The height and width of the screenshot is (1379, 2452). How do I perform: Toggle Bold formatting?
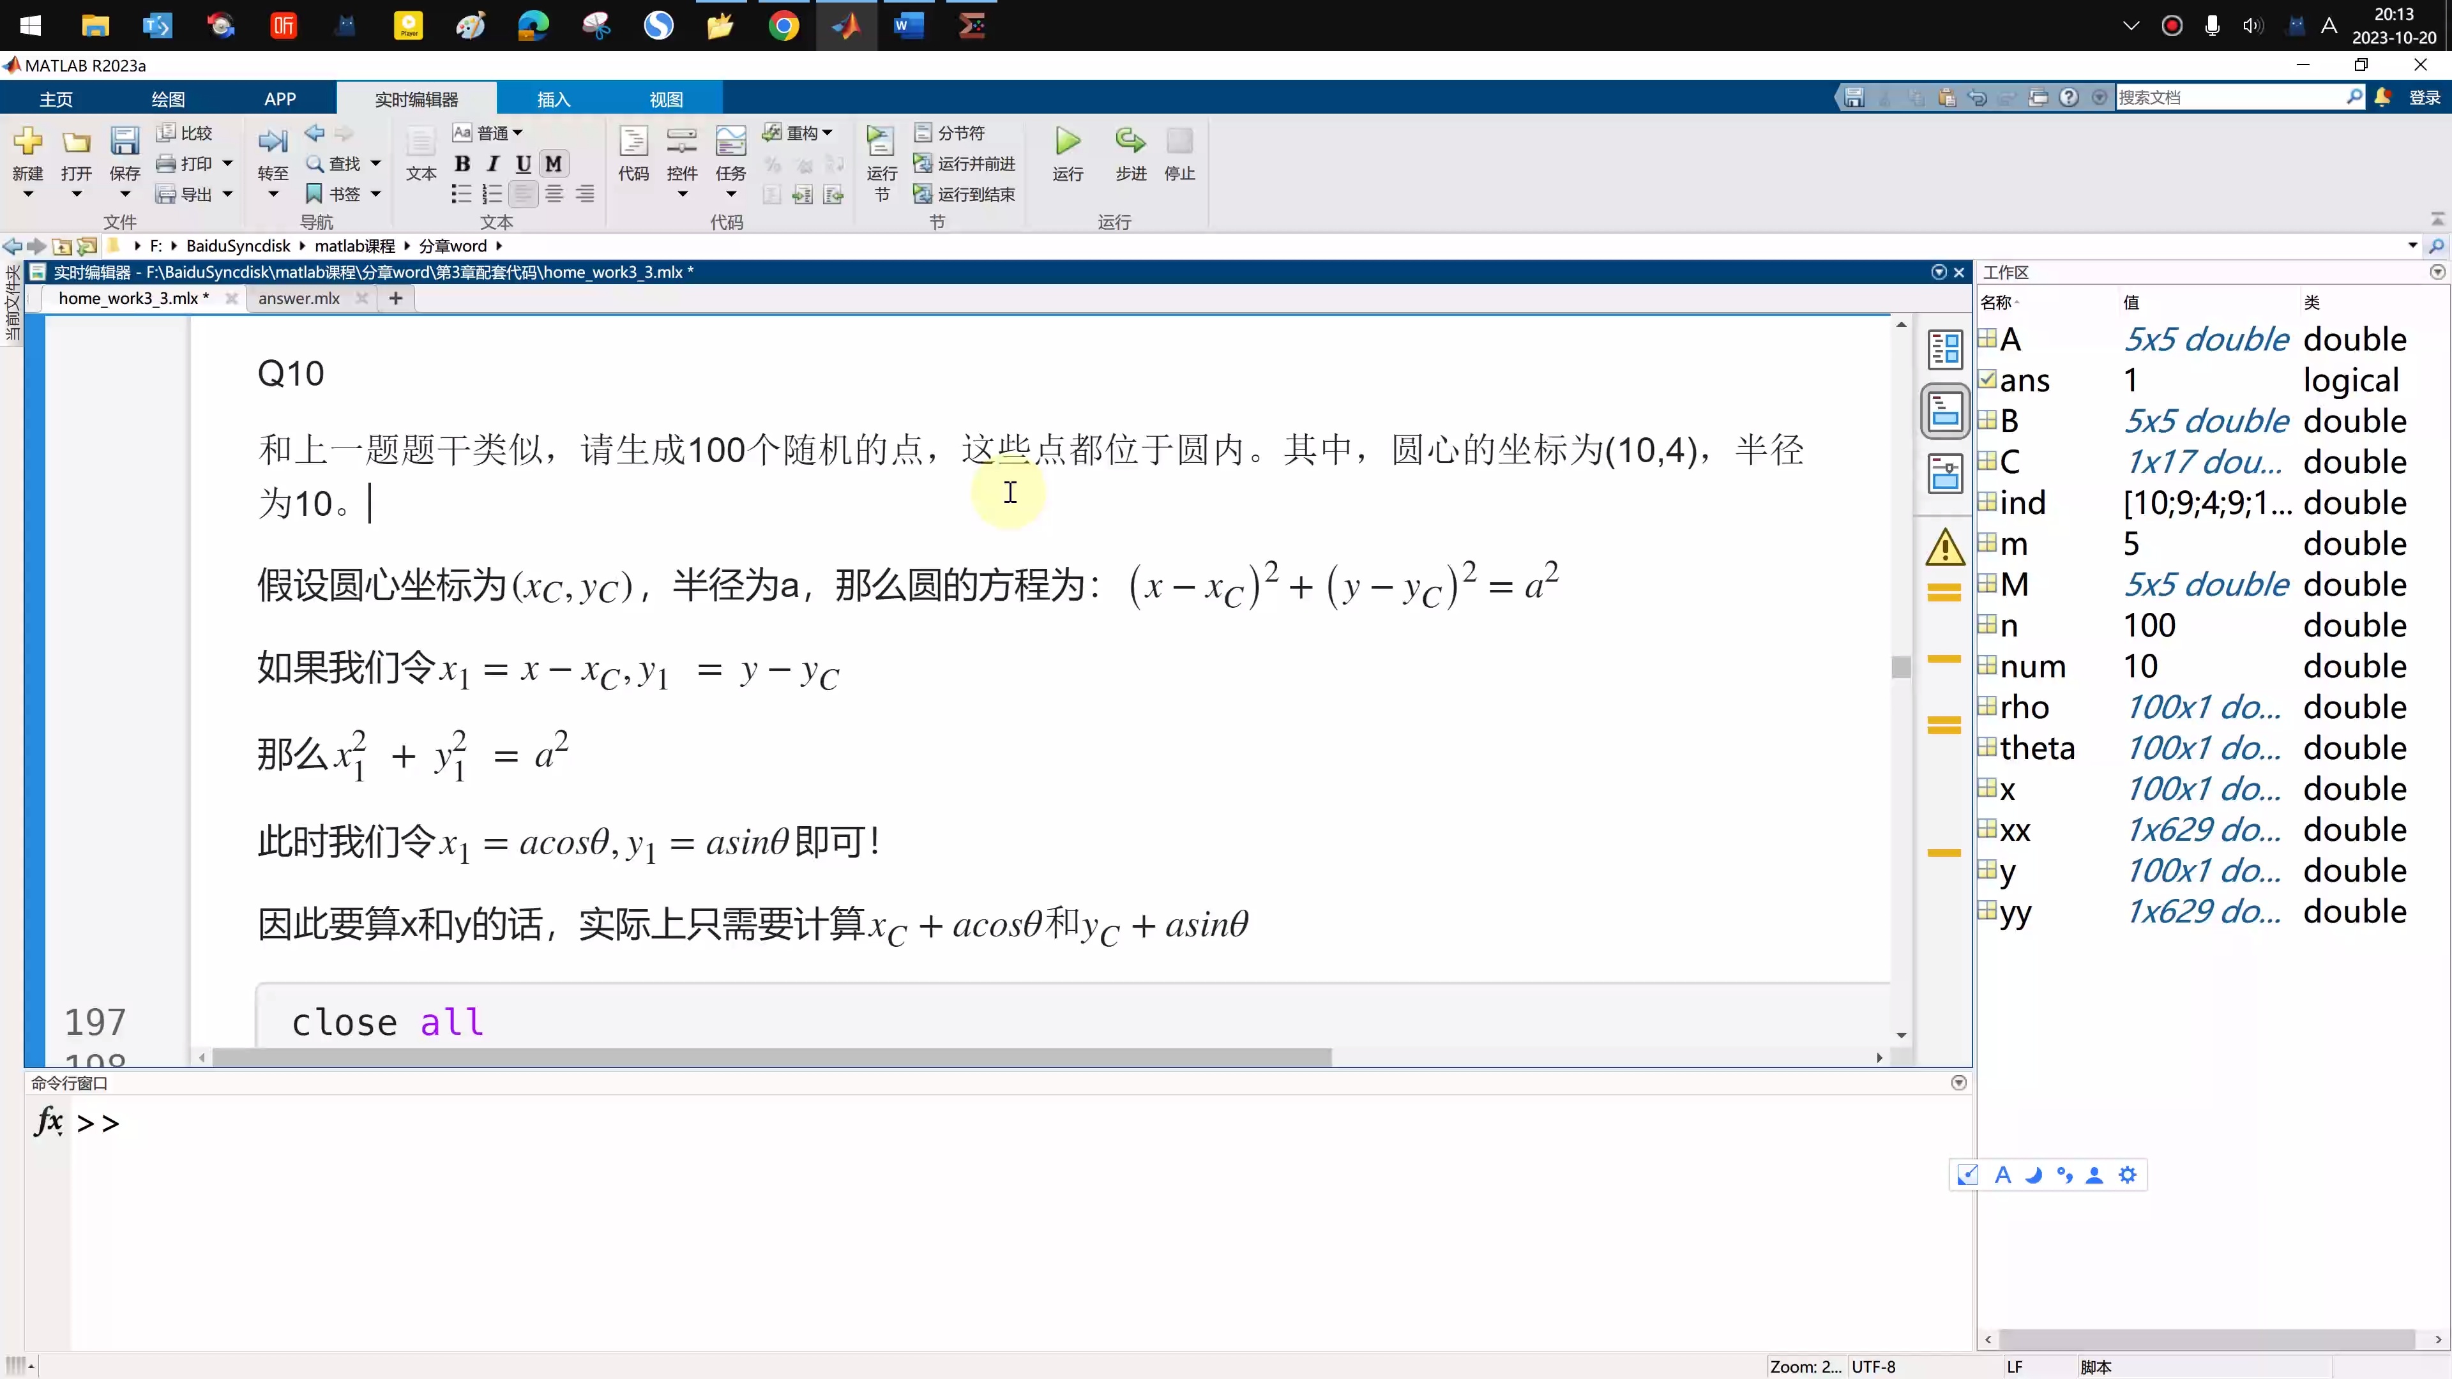coord(462,163)
